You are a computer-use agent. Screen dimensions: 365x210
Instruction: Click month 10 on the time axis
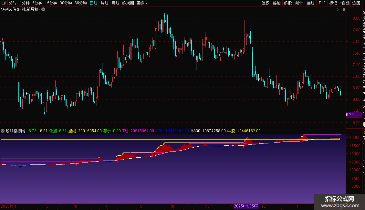coord(207,206)
